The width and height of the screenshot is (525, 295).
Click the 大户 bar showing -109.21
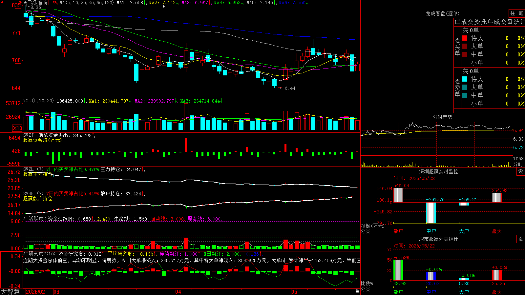click(x=464, y=204)
